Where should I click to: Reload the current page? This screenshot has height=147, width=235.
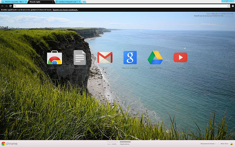pyautogui.click(x=11, y=6)
